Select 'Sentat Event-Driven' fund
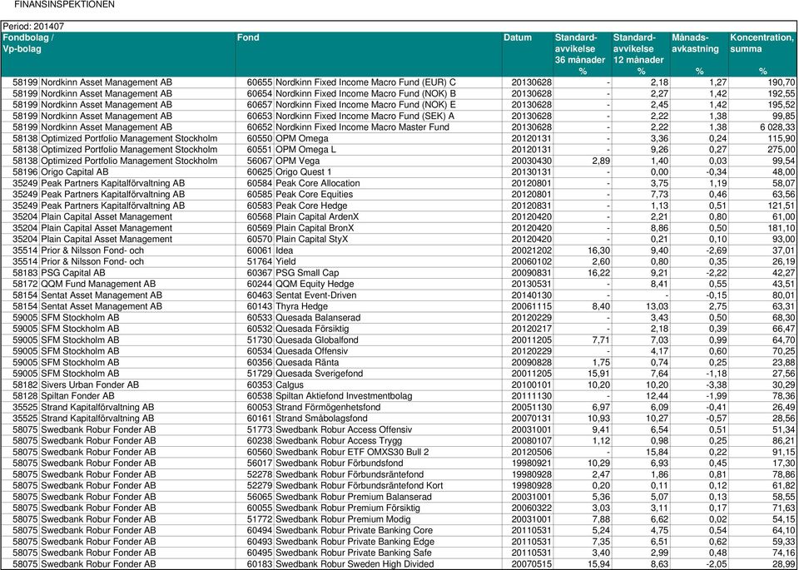Viewport: 799px width, 570px height. [x=316, y=295]
